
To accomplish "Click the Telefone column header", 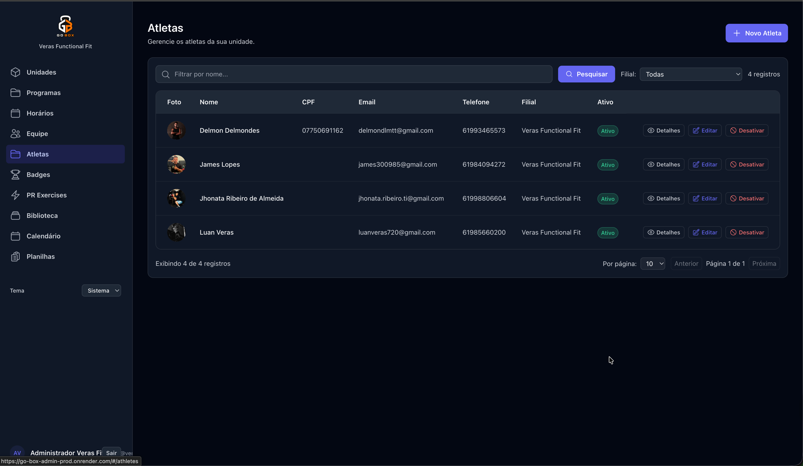I will 476,102.
